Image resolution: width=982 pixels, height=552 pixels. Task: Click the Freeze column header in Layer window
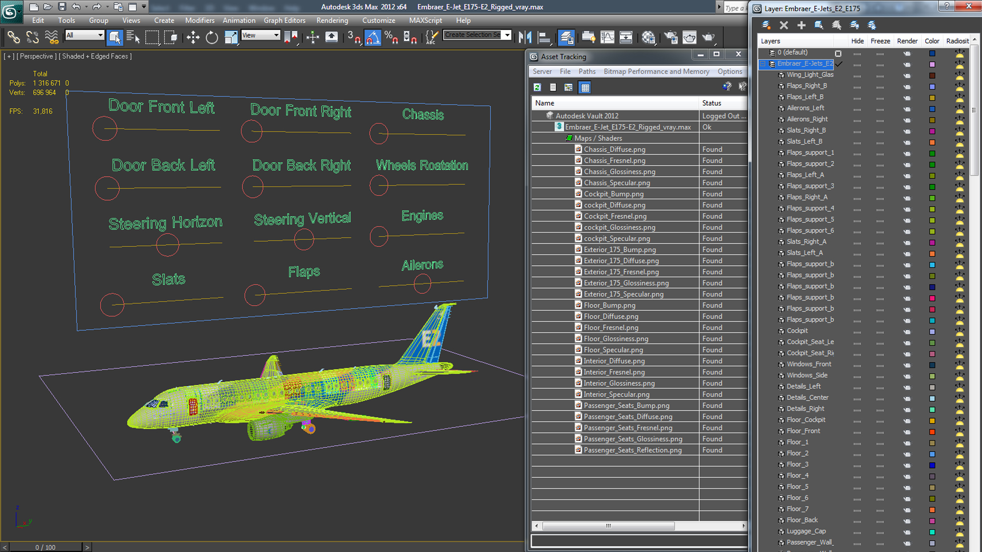pyautogui.click(x=880, y=41)
